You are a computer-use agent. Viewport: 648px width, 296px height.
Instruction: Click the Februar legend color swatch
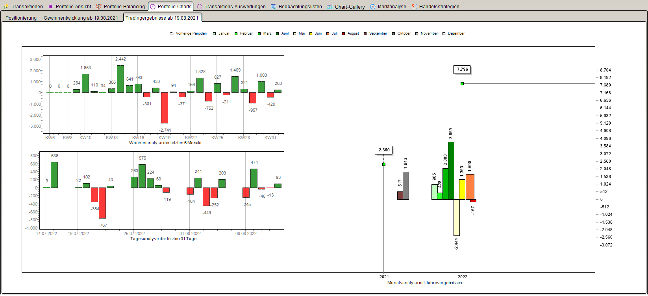pyautogui.click(x=236, y=34)
